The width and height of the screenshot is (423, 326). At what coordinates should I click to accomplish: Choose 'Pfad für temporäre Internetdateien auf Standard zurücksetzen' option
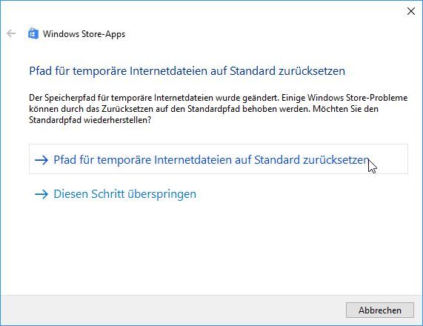pos(219,159)
